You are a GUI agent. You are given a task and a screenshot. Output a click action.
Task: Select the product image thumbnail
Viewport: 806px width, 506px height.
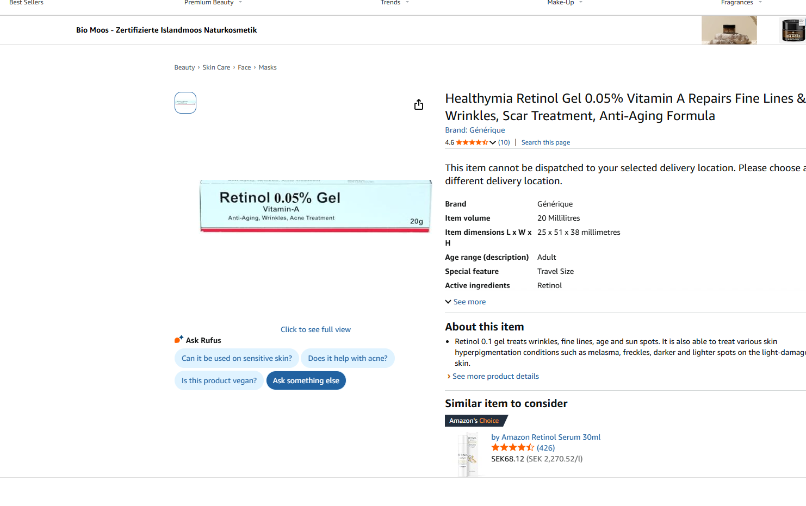[x=185, y=103]
